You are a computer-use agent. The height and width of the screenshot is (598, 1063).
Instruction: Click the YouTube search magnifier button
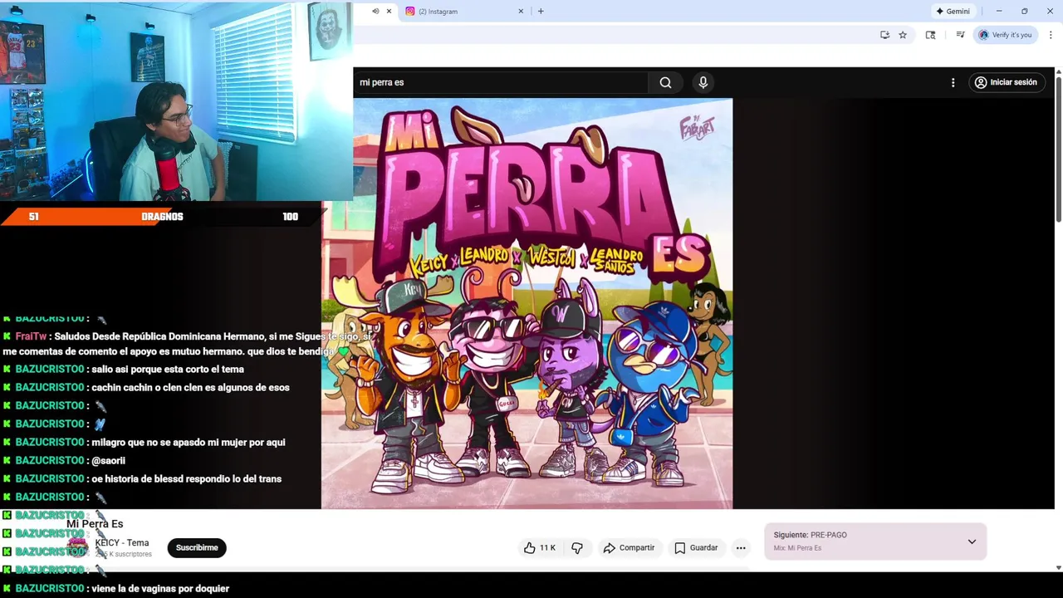tap(665, 82)
